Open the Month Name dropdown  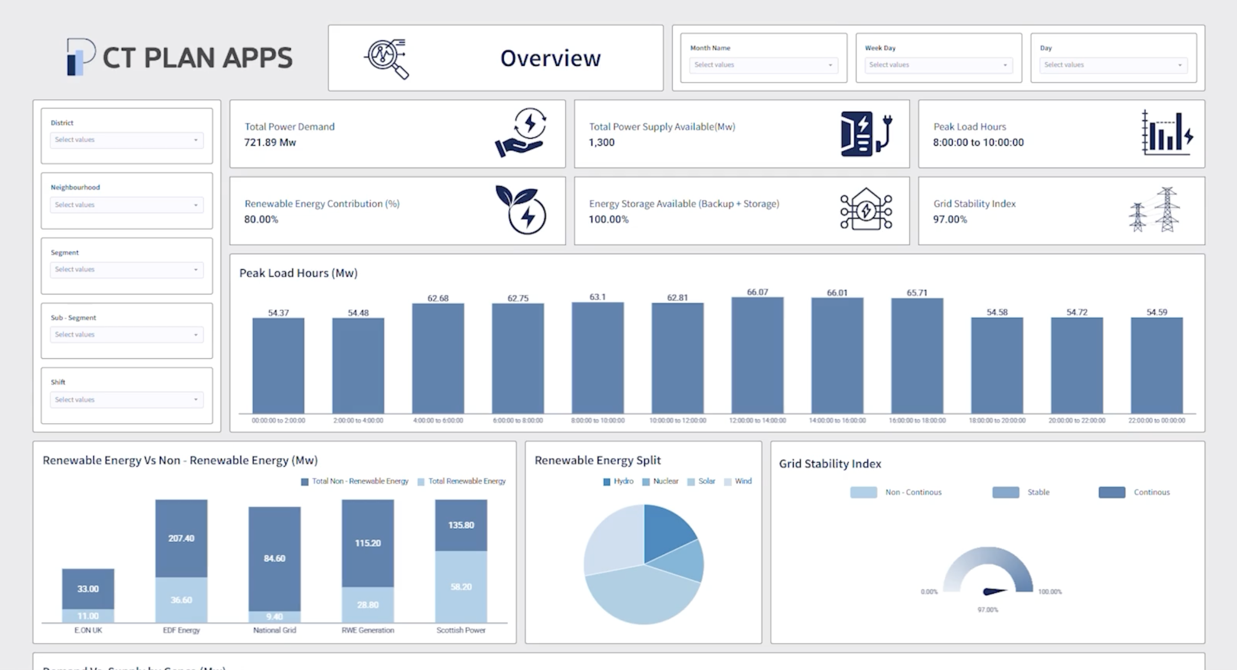coord(763,65)
